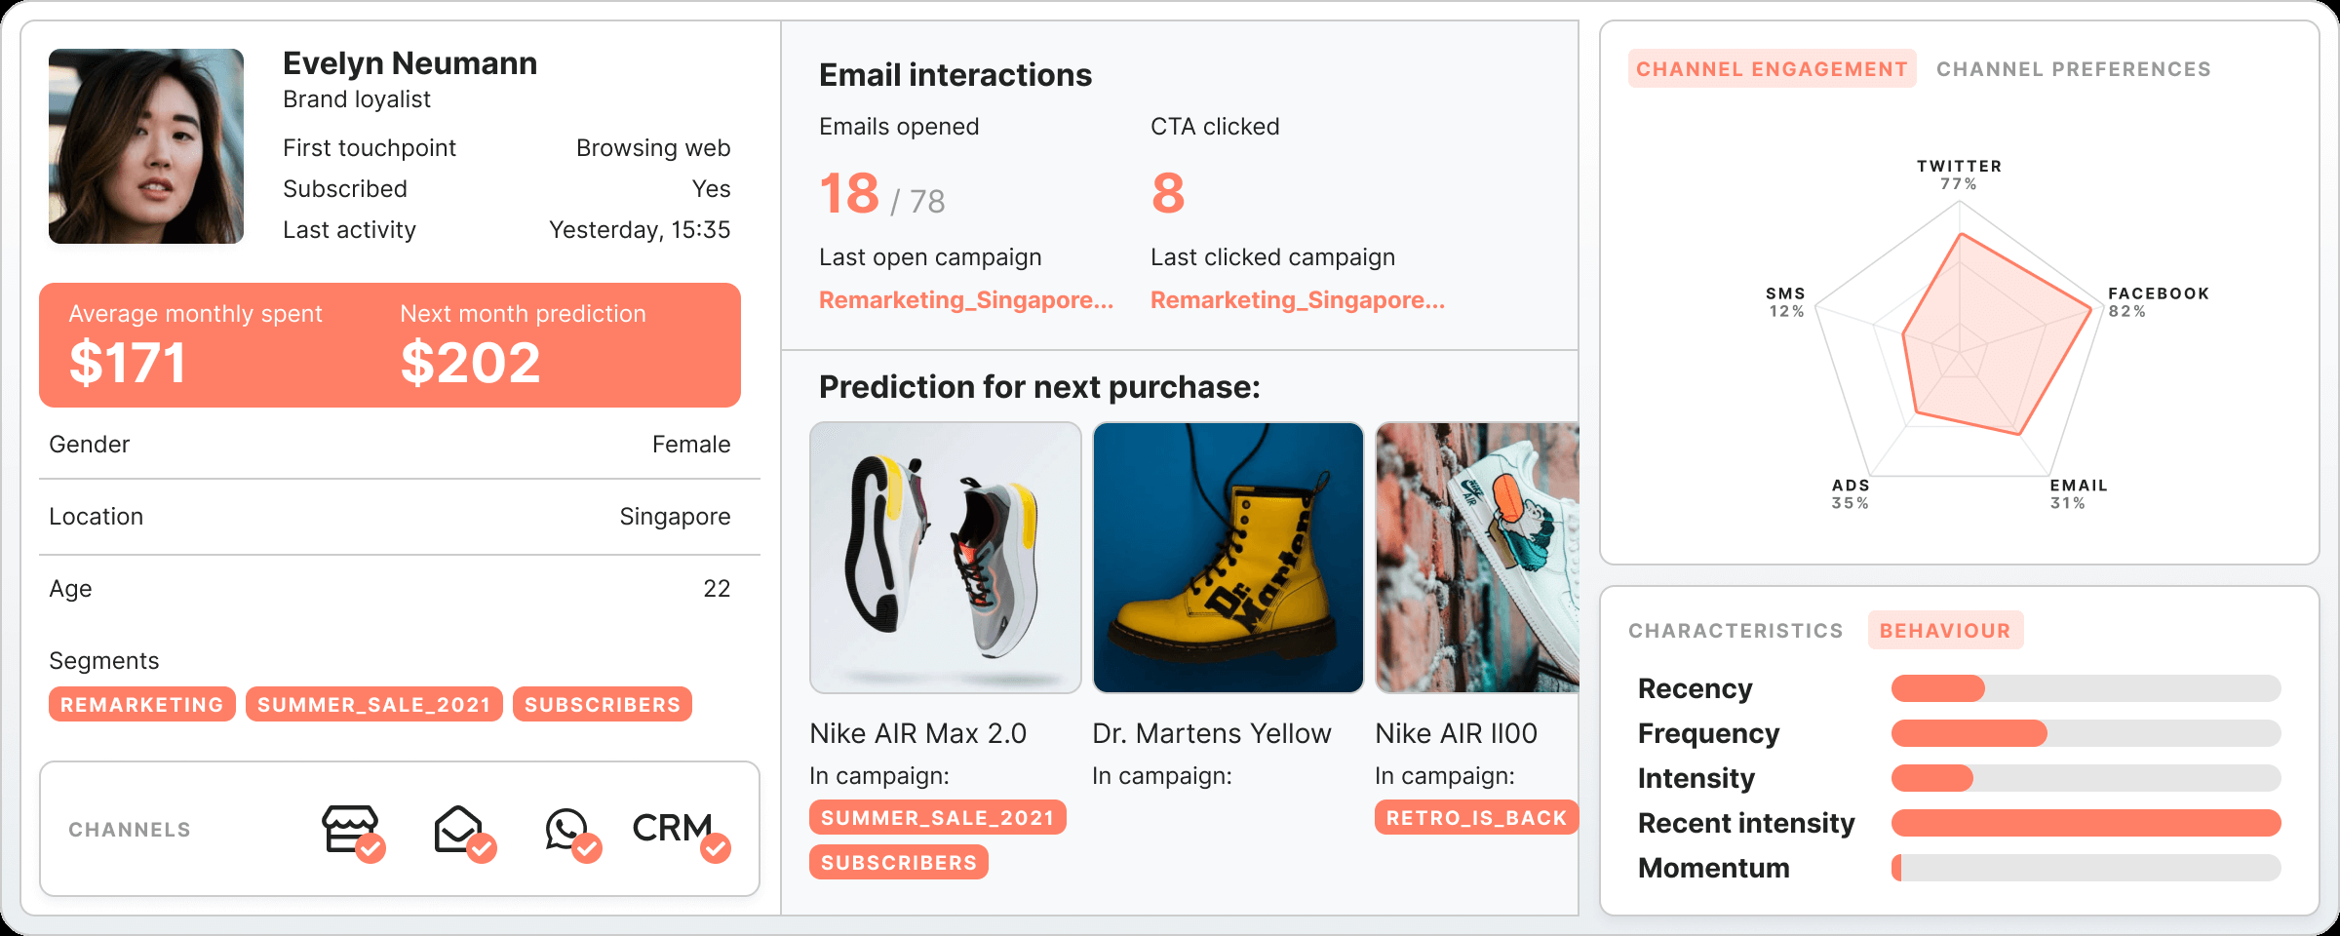Click the RETRO_IS_BACK campaign tag
The width and height of the screenshot is (2340, 936).
[x=1475, y=818]
